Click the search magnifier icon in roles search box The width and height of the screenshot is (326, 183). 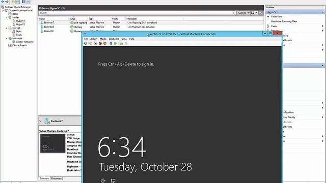tap(234, 13)
